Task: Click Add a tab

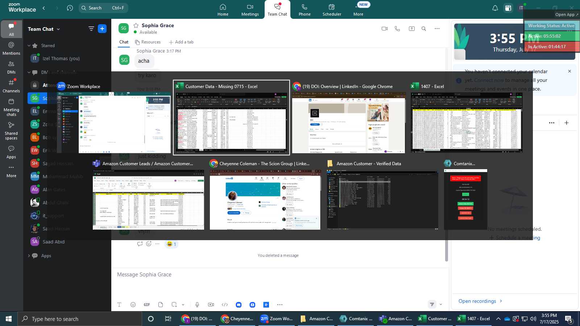Action: (x=181, y=42)
